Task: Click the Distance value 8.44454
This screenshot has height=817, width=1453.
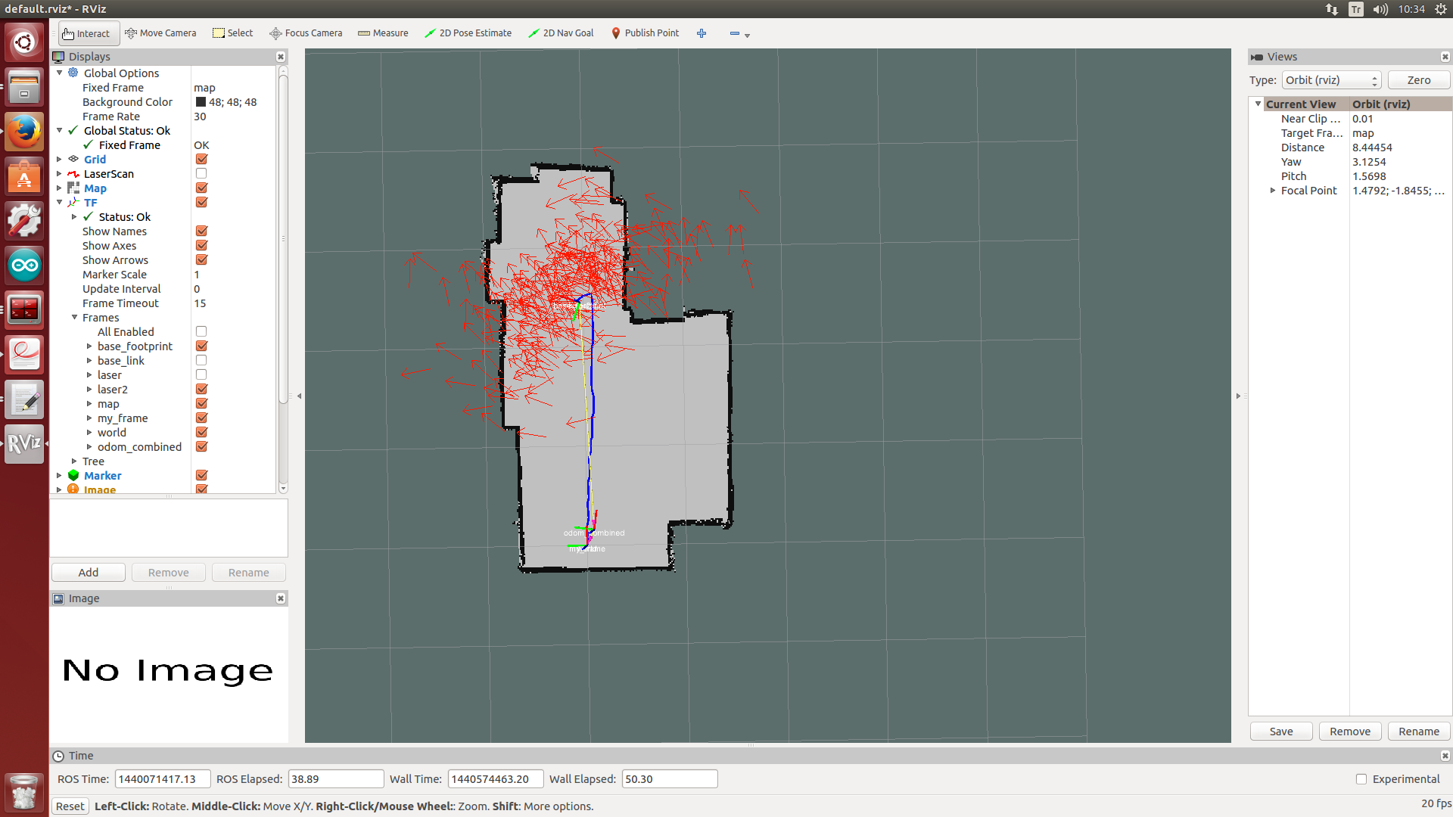Action: coord(1372,148)
